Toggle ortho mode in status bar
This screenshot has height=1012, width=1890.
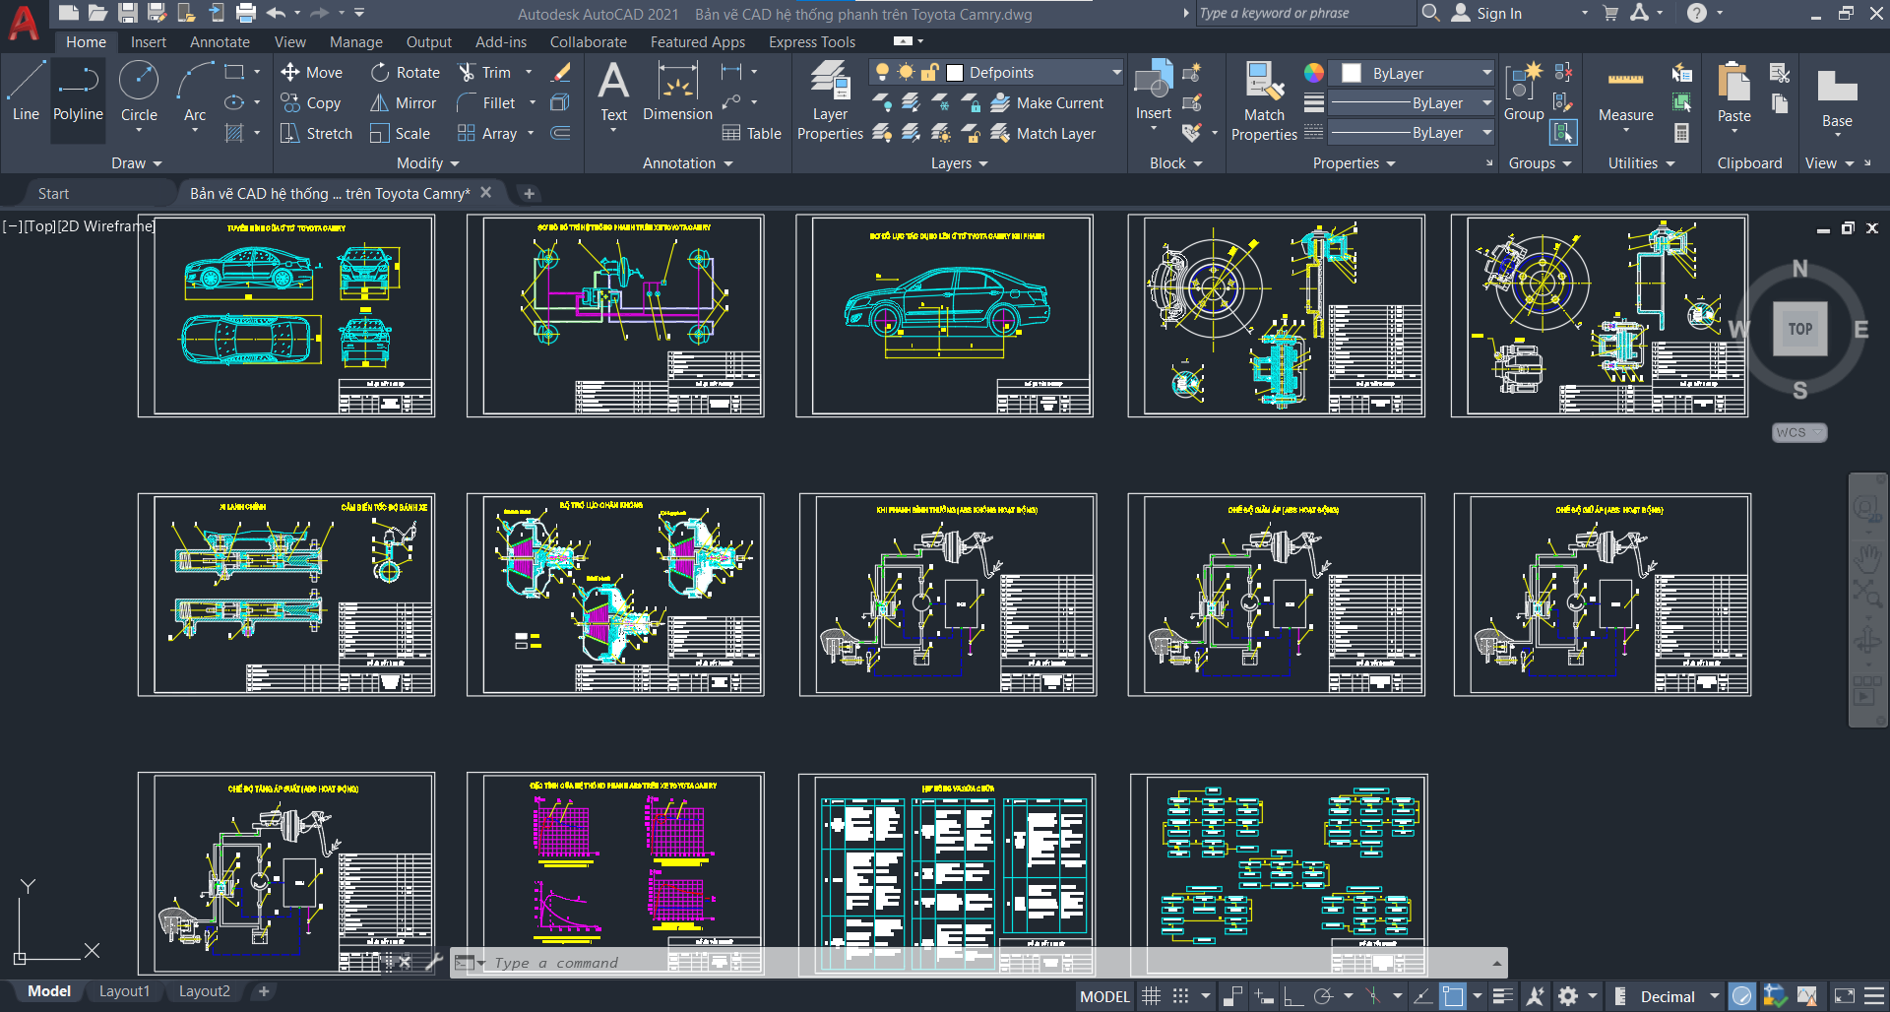click(x=1293, y=996)
